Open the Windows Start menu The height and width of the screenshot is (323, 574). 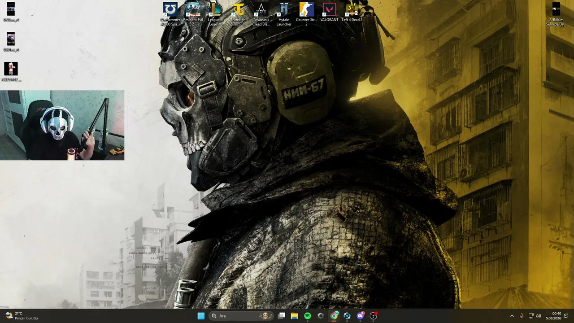tap(201, 316)
